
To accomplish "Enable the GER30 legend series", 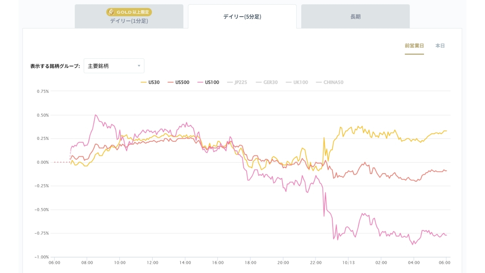I will pos(267,82).
